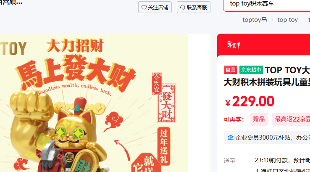The height and width of the screenshot is (172, 310).
Task: Click the heart icon to follow the store
Action: click(144, 7)
